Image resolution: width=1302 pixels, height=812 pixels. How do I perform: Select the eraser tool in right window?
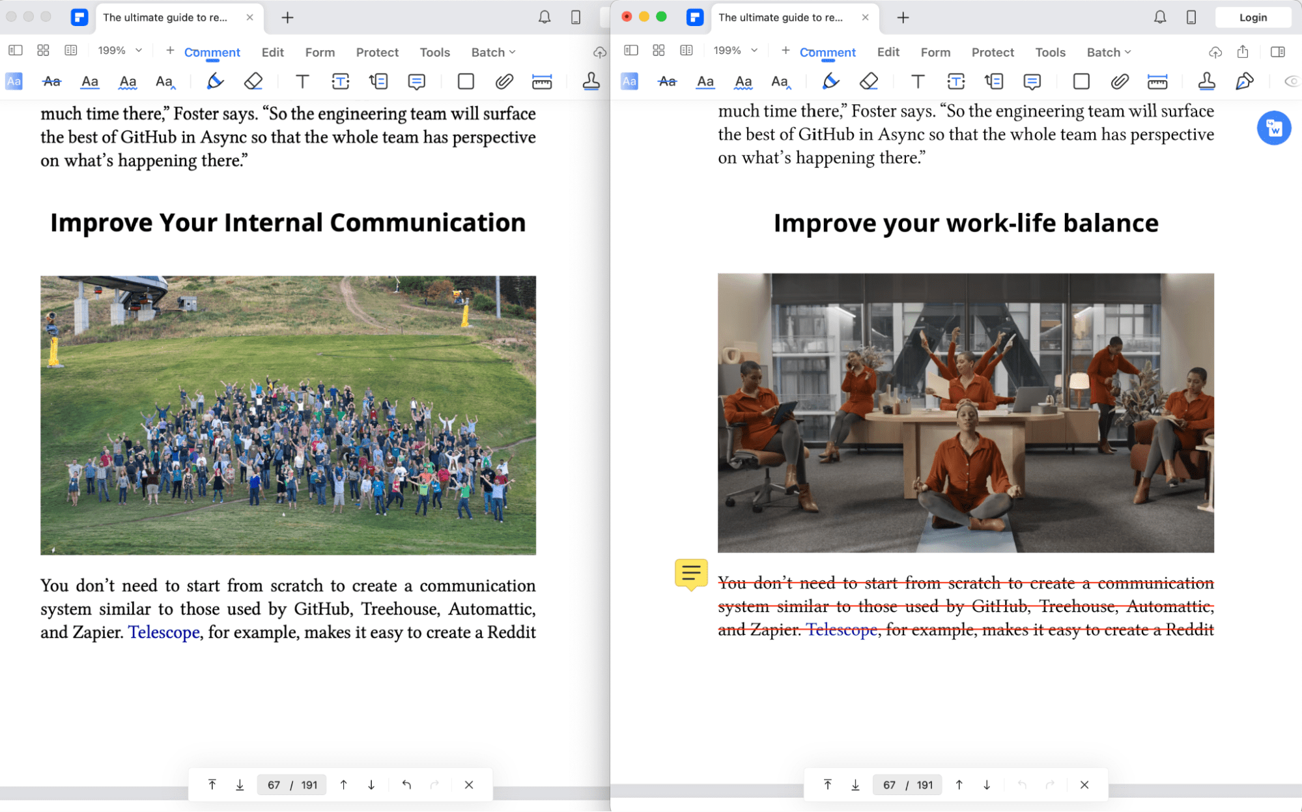tap(868, 81)
